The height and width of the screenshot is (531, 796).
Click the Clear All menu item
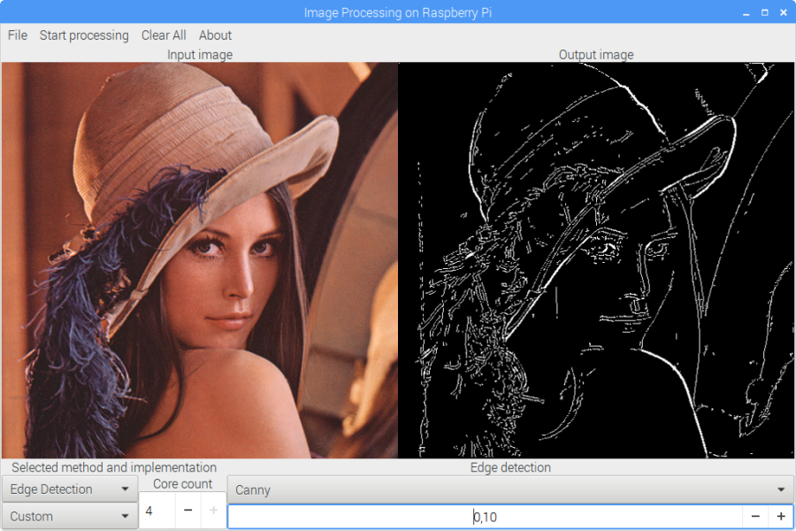[164, 35]
